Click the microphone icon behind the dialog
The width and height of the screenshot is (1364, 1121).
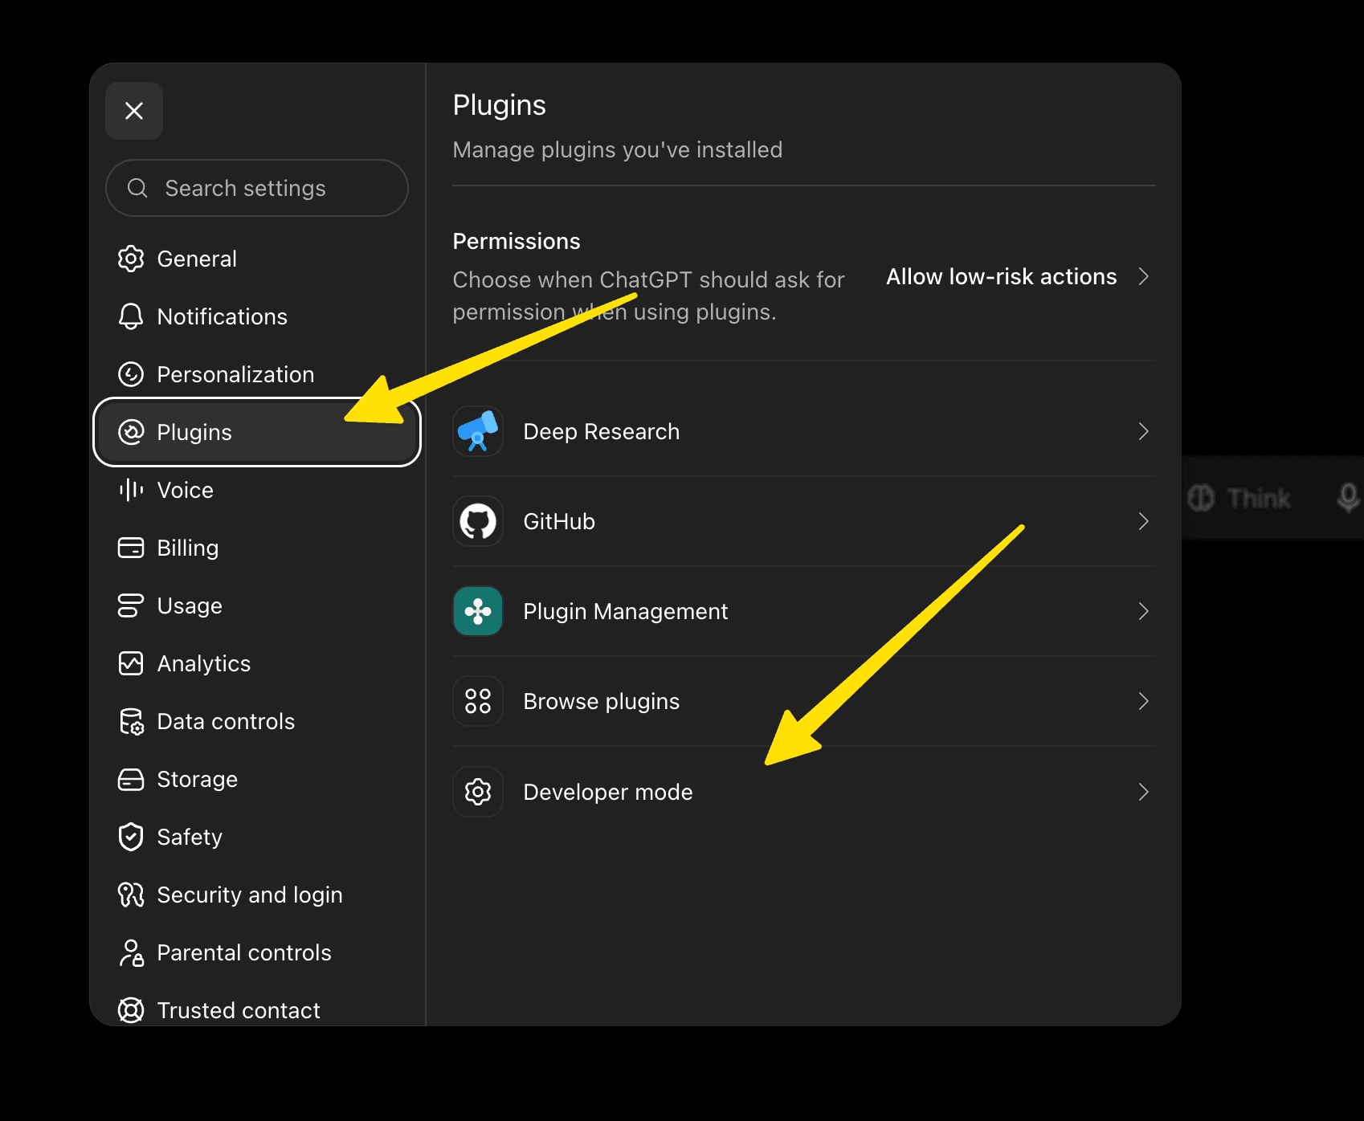pyautogui.click(x=1348, y=498)
